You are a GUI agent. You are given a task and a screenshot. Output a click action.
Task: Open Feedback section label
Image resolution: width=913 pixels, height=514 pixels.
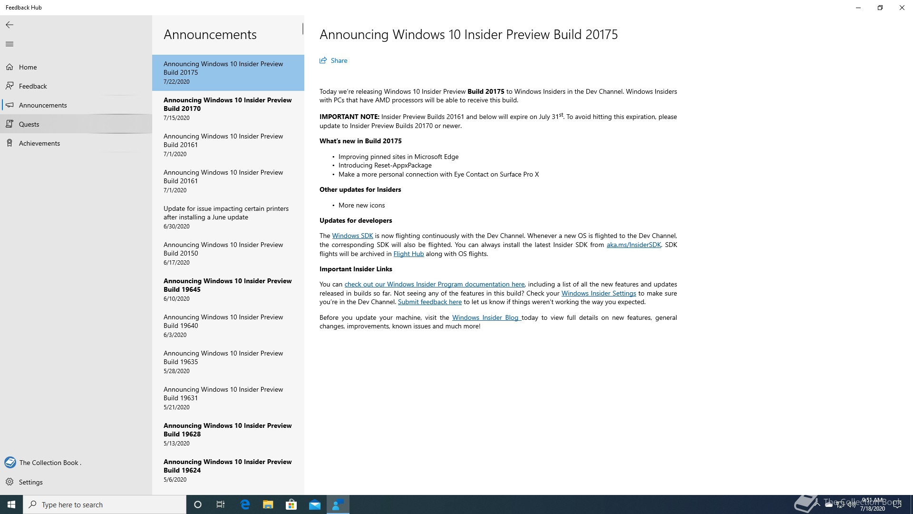(33, 86)
